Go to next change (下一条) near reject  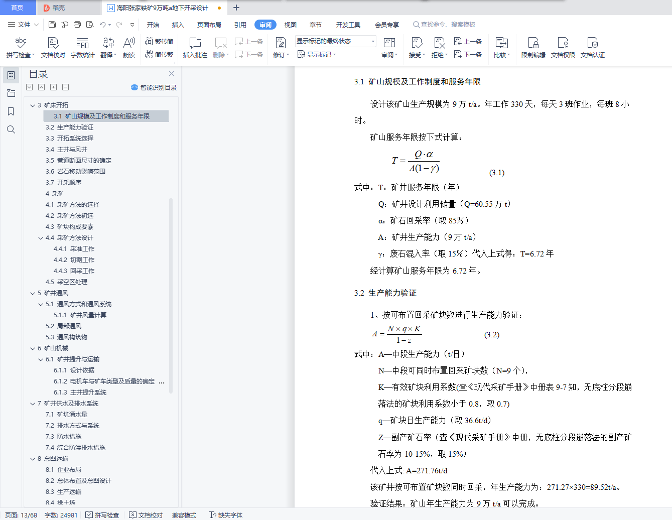click(x=468, y=54)
